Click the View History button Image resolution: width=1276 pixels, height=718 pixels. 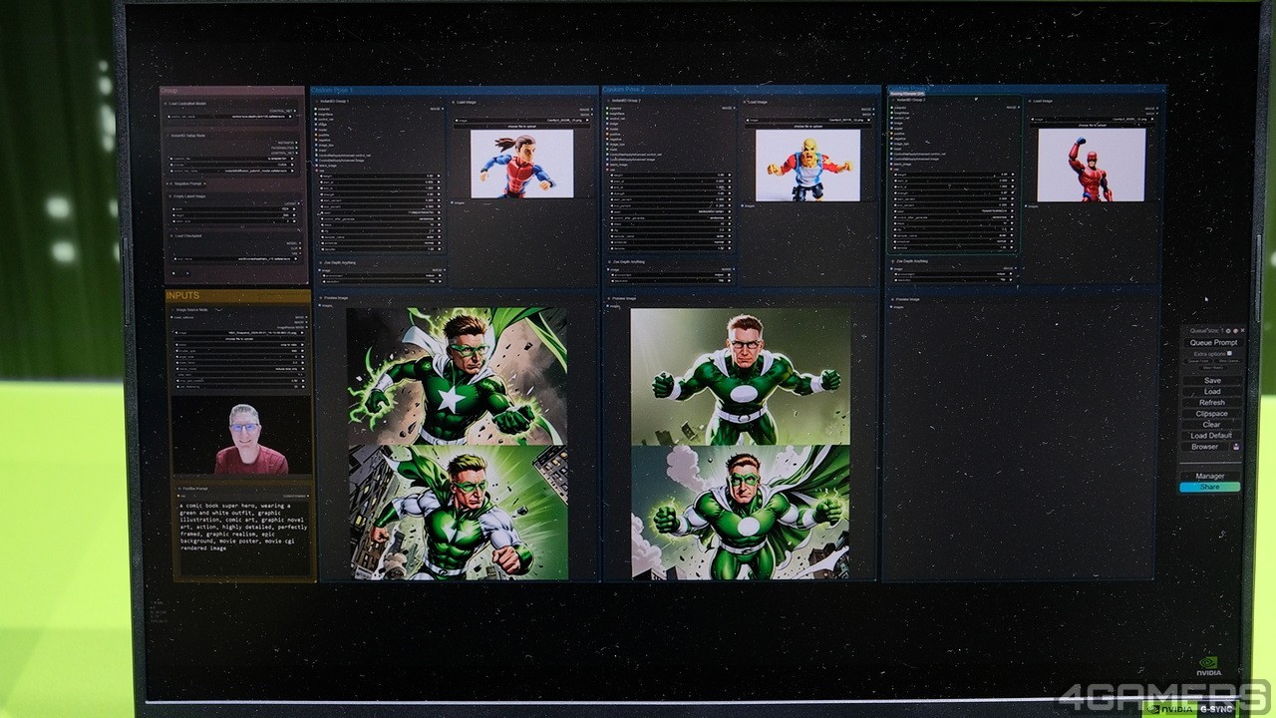[x=1213, y=368]
